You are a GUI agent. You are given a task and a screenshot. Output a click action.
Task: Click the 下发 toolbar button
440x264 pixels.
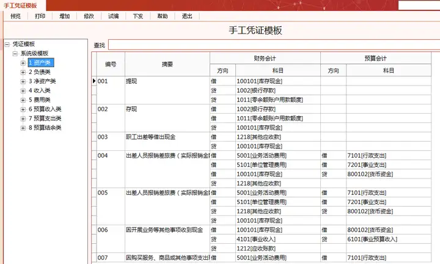coord(137,16)
